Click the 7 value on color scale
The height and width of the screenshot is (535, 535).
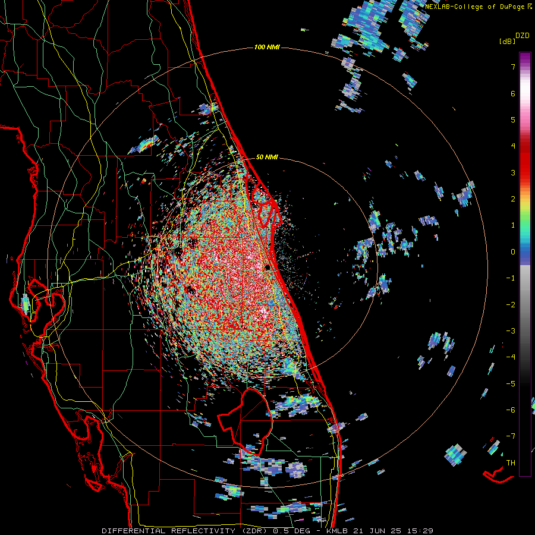[513, 67]
